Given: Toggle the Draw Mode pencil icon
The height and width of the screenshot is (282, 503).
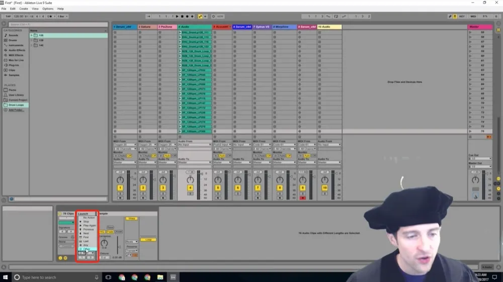Looking at the screenshot, I should (x=450, y=17).
